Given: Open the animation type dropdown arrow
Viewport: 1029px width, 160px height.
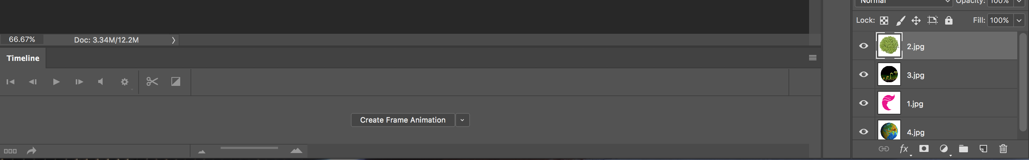Looking at the screenshot, I should pyautogui.click(x=462, y=120).
